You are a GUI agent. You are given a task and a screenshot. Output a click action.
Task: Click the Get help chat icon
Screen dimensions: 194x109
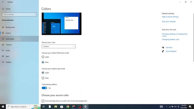click(163, 48)
